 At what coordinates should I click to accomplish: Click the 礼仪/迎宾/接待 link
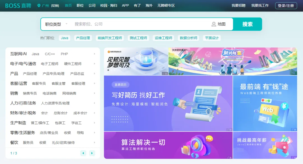click(63, 143)
